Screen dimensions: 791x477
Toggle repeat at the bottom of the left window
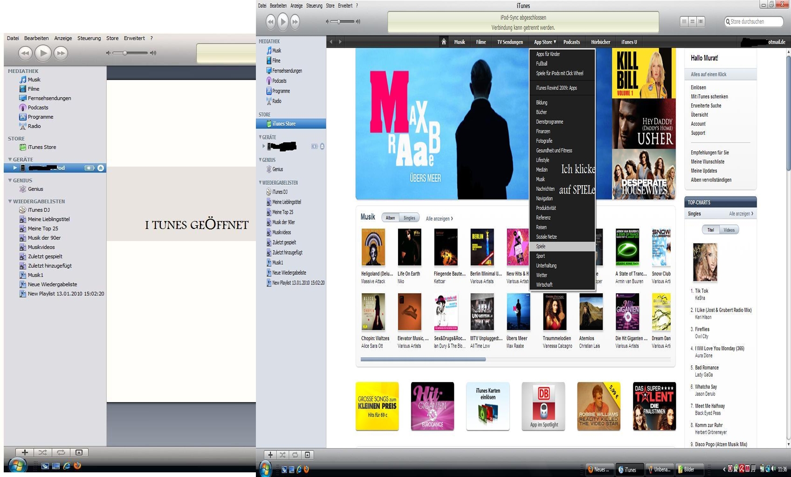[x=61, y=452]
